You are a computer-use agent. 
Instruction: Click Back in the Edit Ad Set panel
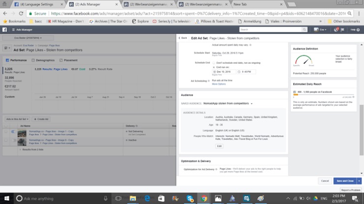tap(182, 38)
